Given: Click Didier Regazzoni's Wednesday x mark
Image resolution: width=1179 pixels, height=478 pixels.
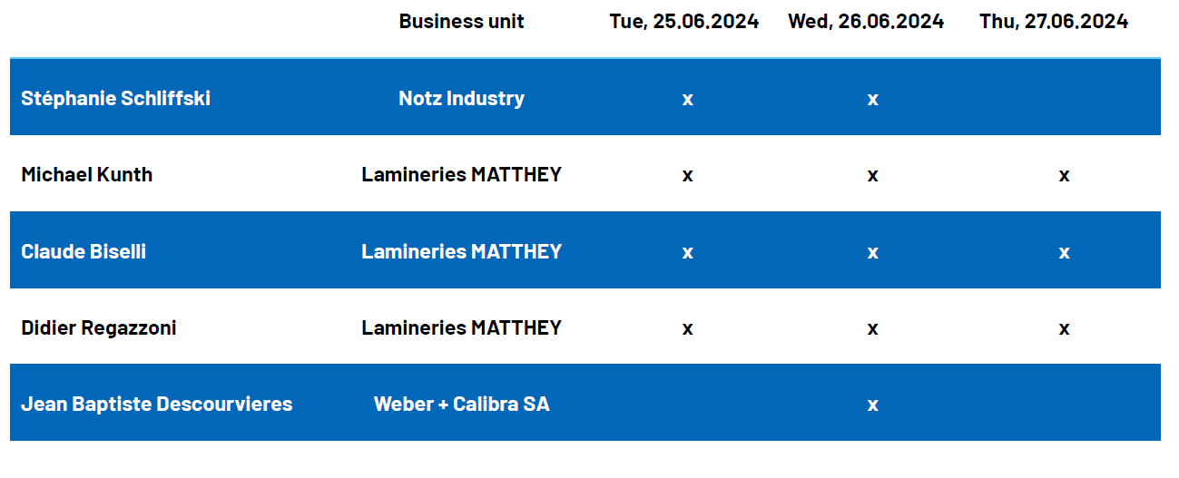Looking at the screenshot, I should click(x=872, y=328).
